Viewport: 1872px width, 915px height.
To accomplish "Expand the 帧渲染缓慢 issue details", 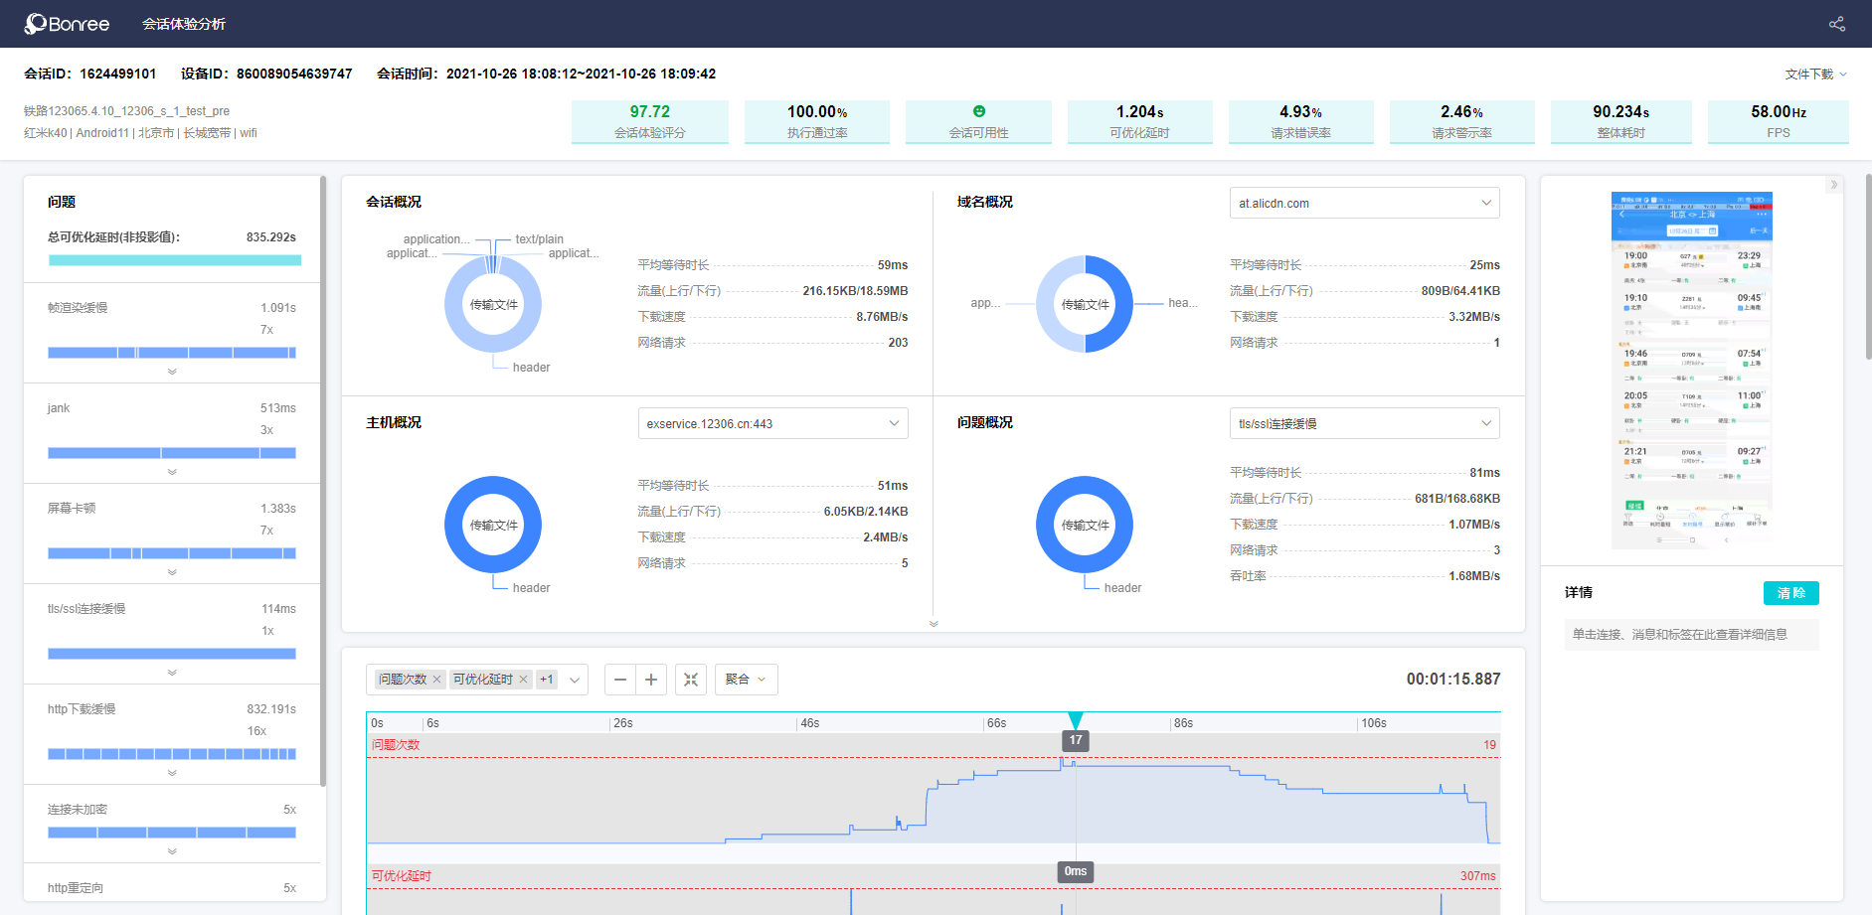I will [x=172, y=372].
